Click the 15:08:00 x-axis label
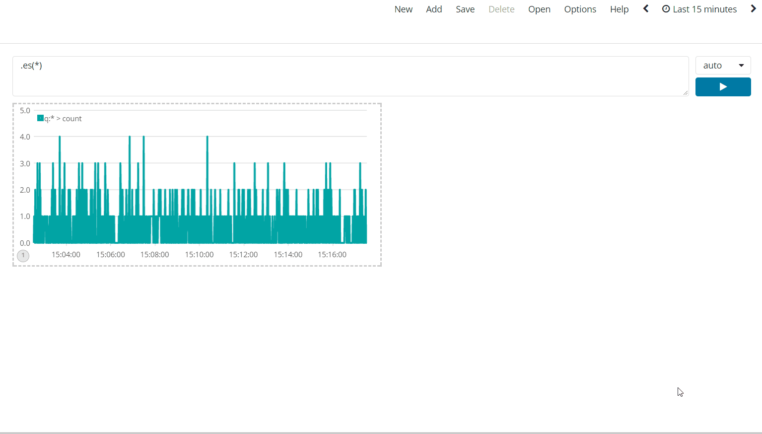The width and height of the screenshot is (762, 434). pos(154,254)
